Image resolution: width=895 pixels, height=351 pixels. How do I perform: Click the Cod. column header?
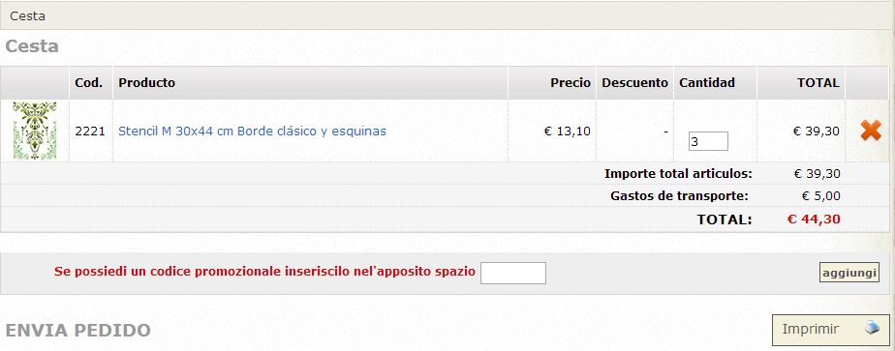[88, 82]
